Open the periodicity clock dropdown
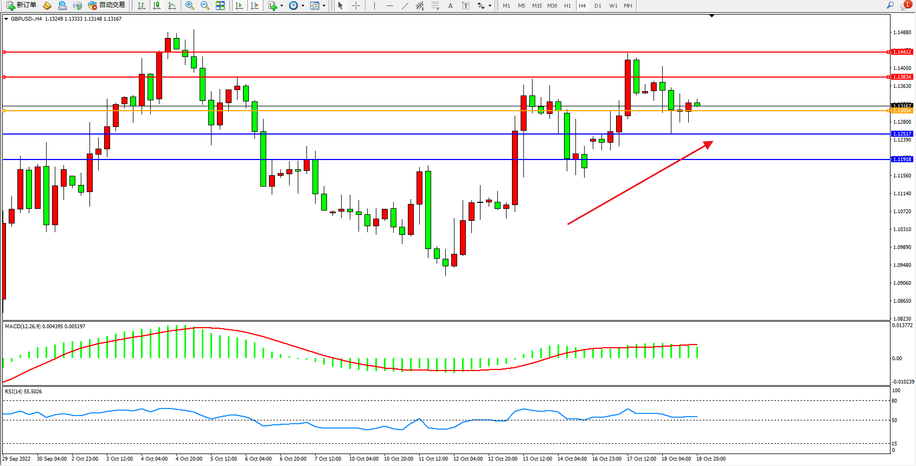This screenshot has width=916, height=466. (x=296, y=5)
